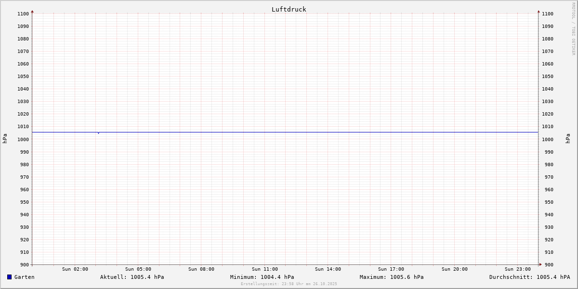Select the Sun 17:00 time label

pyautogui.click(x=391, y=269)
